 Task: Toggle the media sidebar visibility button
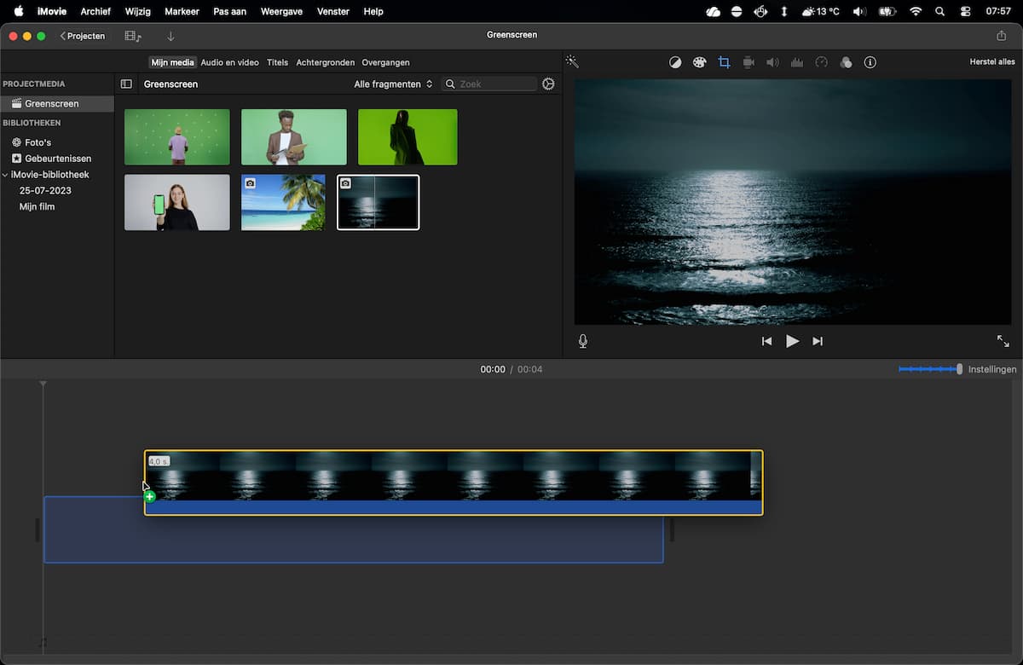click(x=126, y=84)
